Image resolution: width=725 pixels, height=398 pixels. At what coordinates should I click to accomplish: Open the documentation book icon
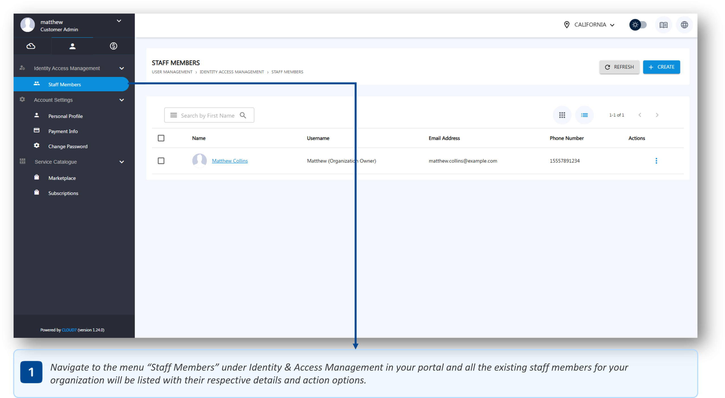[x=663, y=25]
